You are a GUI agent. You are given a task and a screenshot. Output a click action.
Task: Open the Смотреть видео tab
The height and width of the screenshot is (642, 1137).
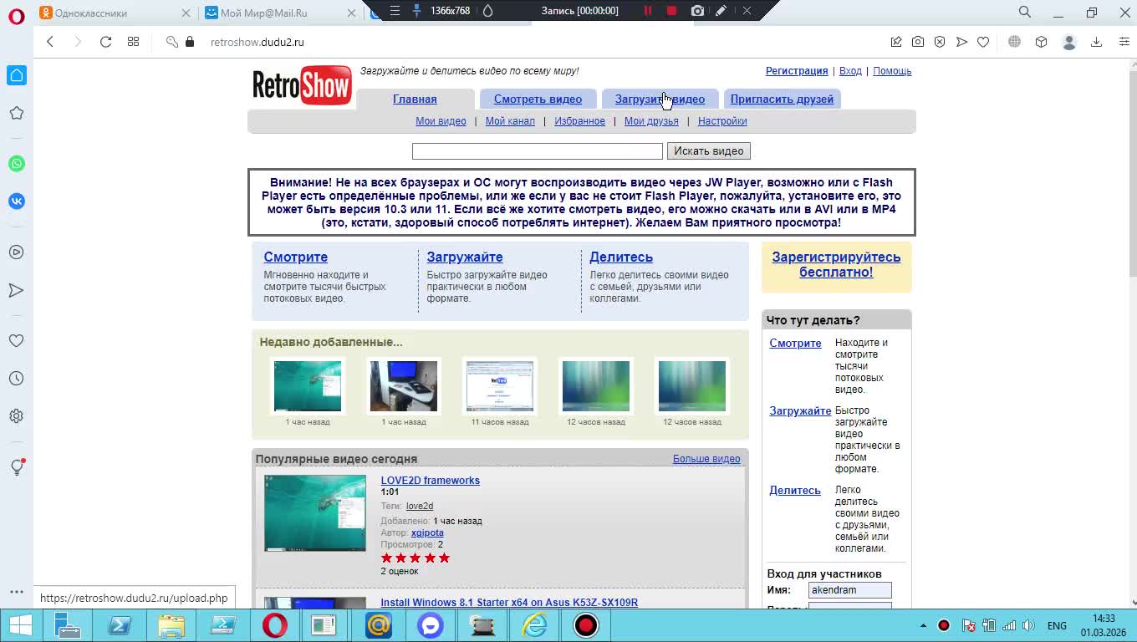point(538,99)
